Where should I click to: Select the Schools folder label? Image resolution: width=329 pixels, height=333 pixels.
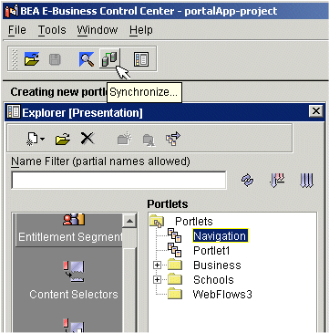[x=213, y=280]
